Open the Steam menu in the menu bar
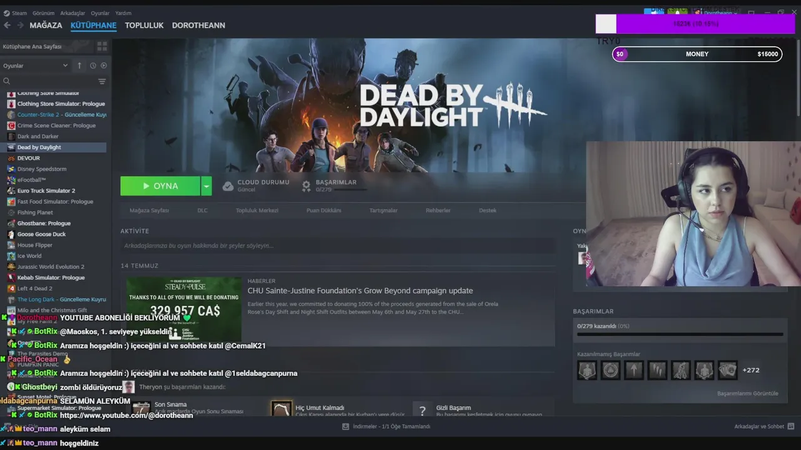This screenshot has width=801, height=450. [x=19, y=13]
